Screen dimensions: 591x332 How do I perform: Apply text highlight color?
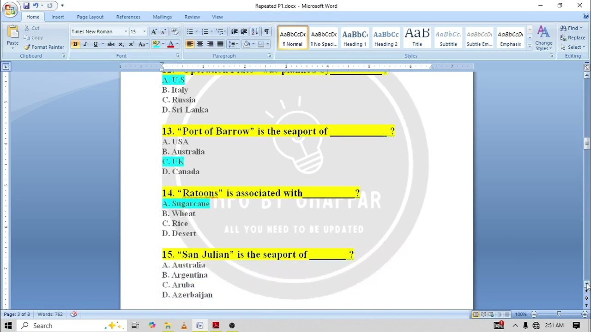pos(156,44)
